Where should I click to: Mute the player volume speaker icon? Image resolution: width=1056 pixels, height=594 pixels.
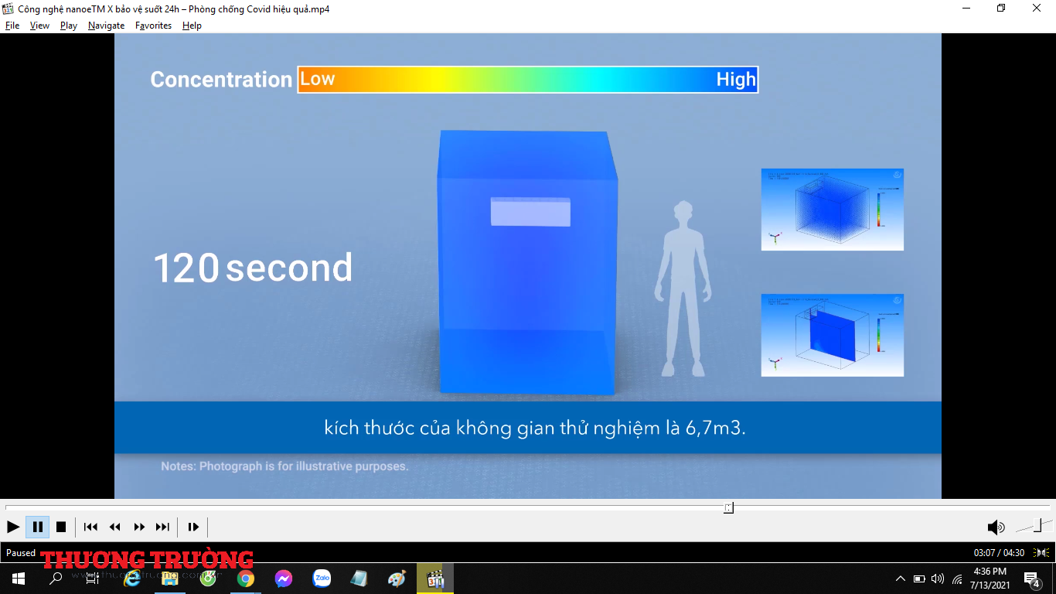[996, 527]
